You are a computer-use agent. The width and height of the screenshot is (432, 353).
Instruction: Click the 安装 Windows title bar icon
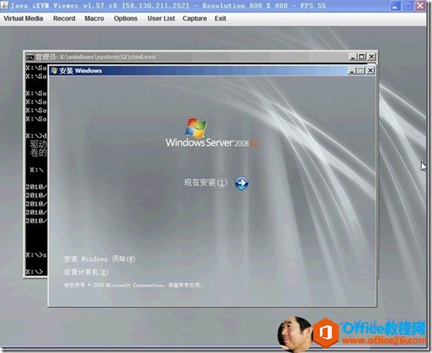(54, 70)
